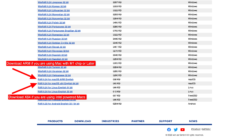Visit the SUPPORT navigation item

166,121
